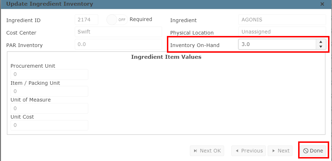Click the Inventory On-Hand input field
Image resolution: width=332 pixels, height=161 pixels.
[277, 45]
